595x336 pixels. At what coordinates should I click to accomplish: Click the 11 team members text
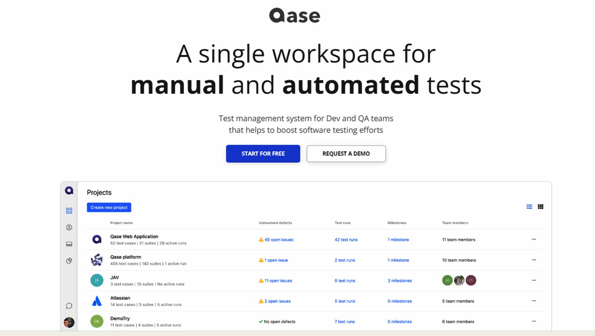coord(459,240)
